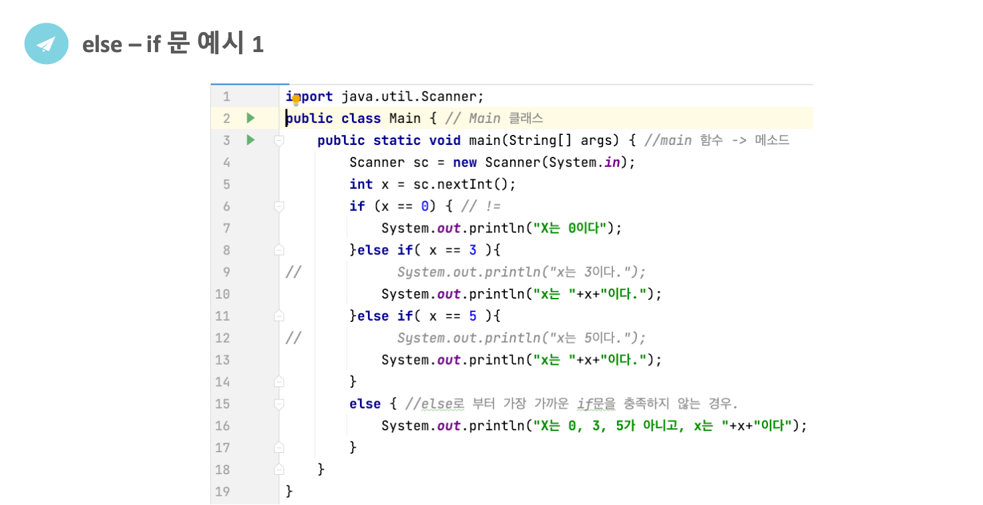Click println statement on line 10
The image size is (983, 505).
pos(522,294)
